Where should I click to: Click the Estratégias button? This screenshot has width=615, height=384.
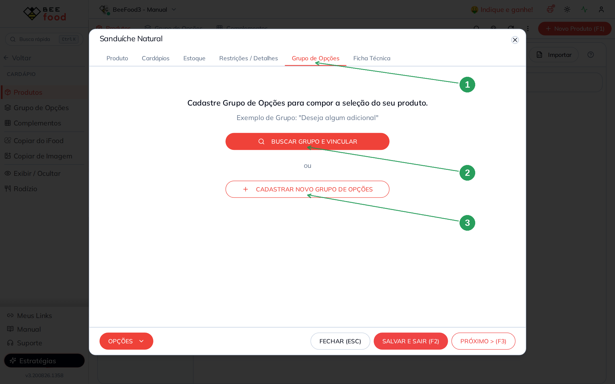tap(44, 361)
